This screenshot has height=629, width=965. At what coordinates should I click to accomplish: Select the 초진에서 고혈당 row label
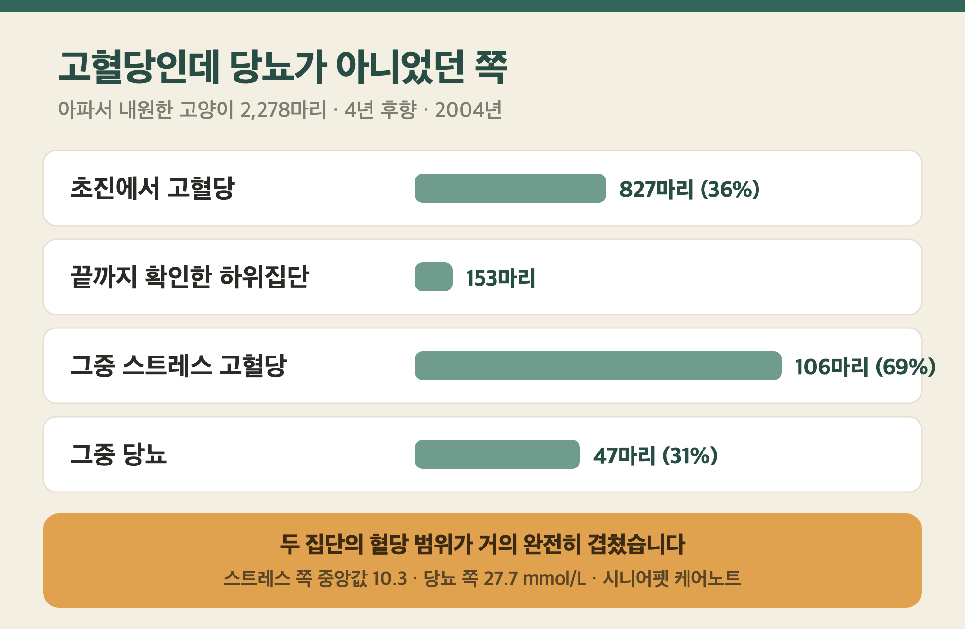[x=152, y=188]
